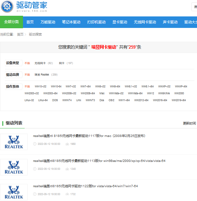197x201 pixels.
Task: Filter OS by Unix
Action: point(79,100)
